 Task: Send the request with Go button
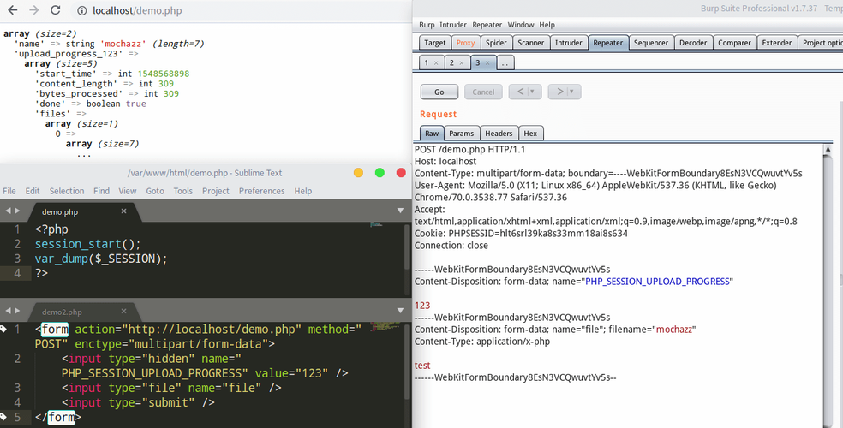point(439,92)
